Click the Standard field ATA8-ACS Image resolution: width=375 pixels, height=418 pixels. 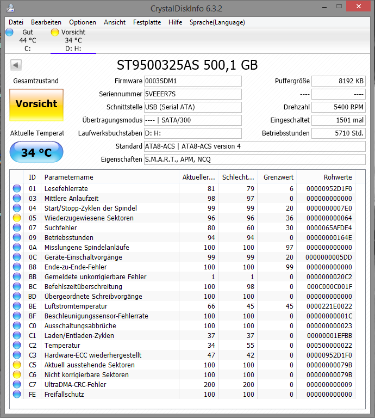coord(255,146)
